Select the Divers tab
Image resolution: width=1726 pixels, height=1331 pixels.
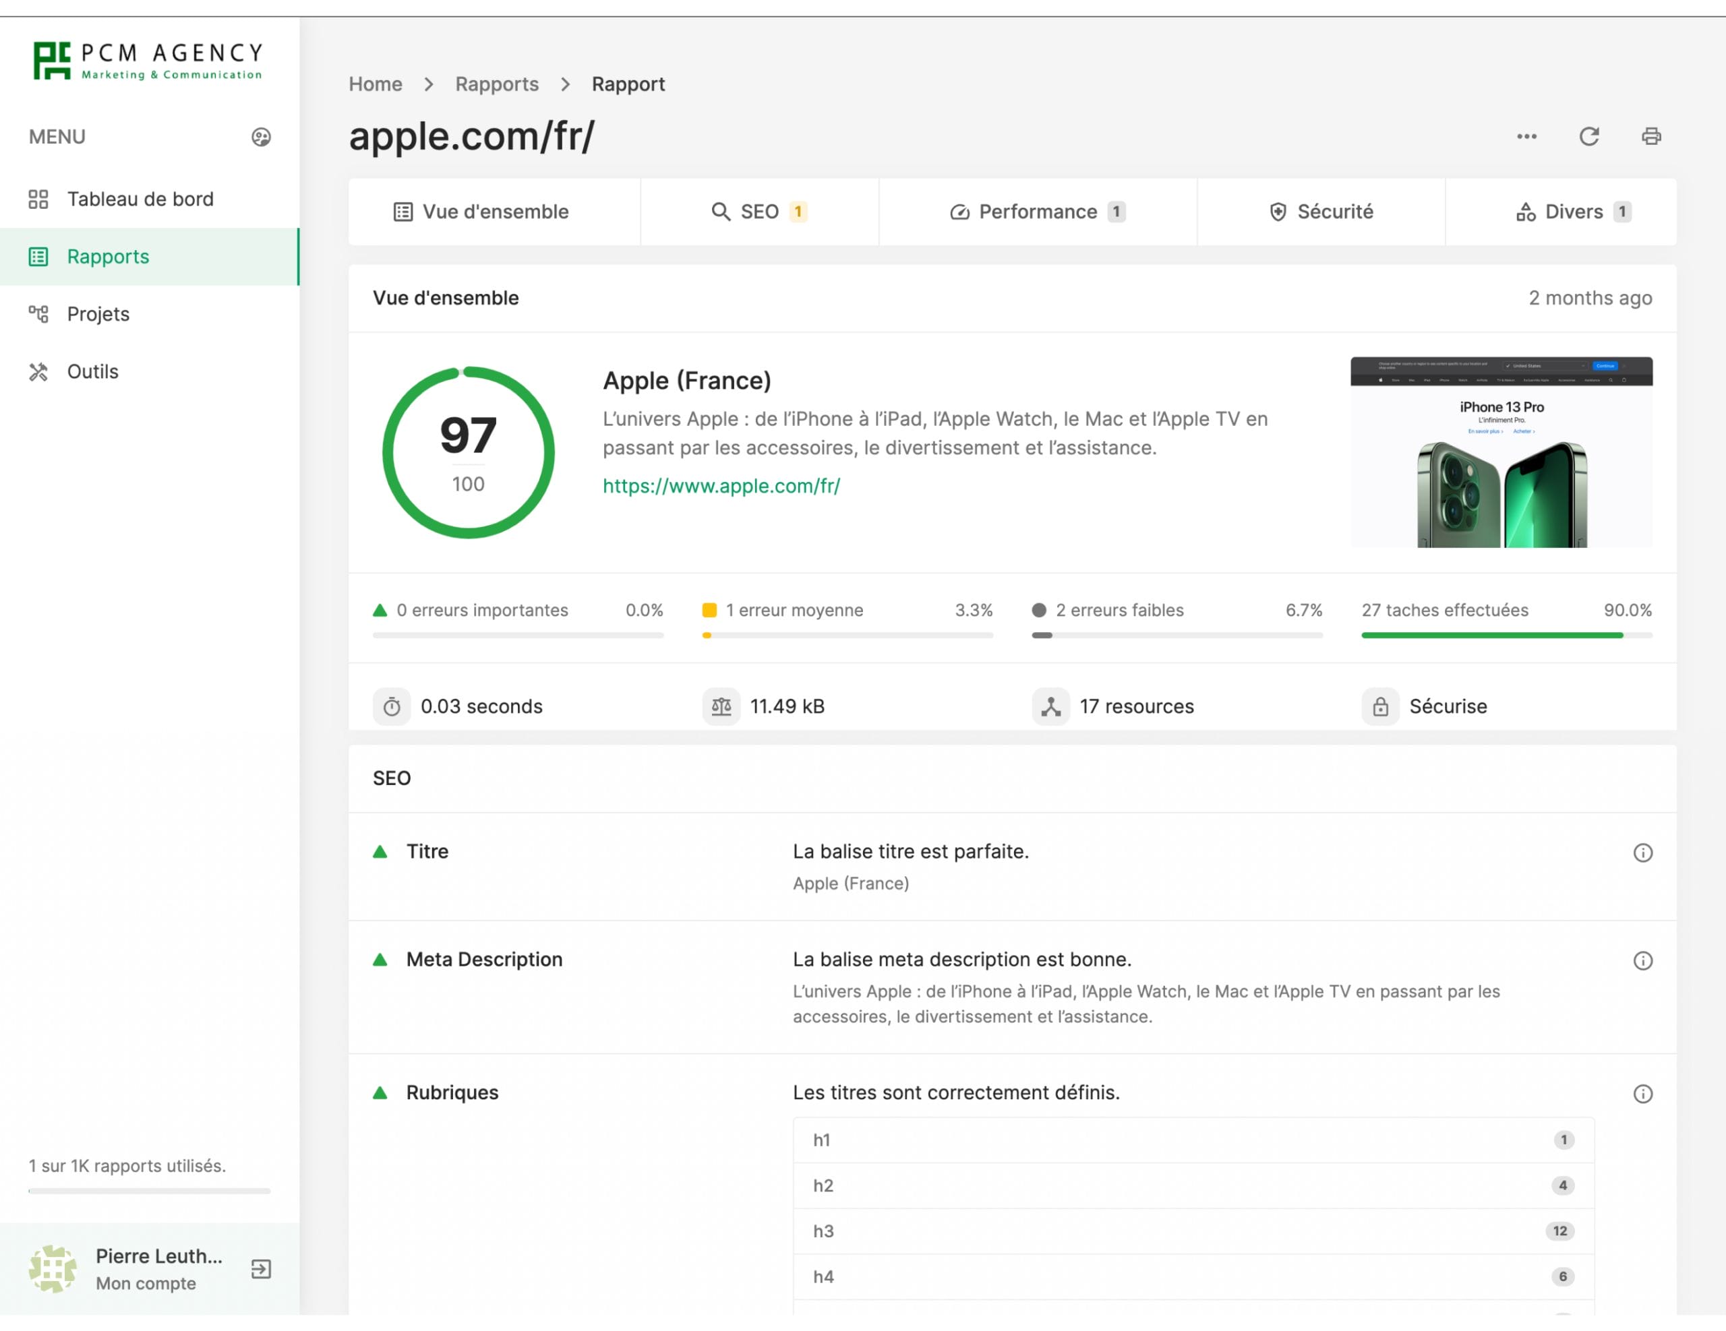[1572, 212]
